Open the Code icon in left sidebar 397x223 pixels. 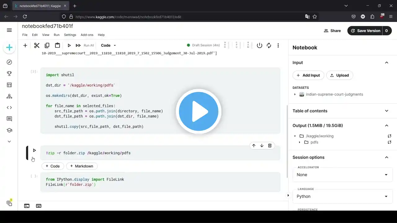coord(9,107)
